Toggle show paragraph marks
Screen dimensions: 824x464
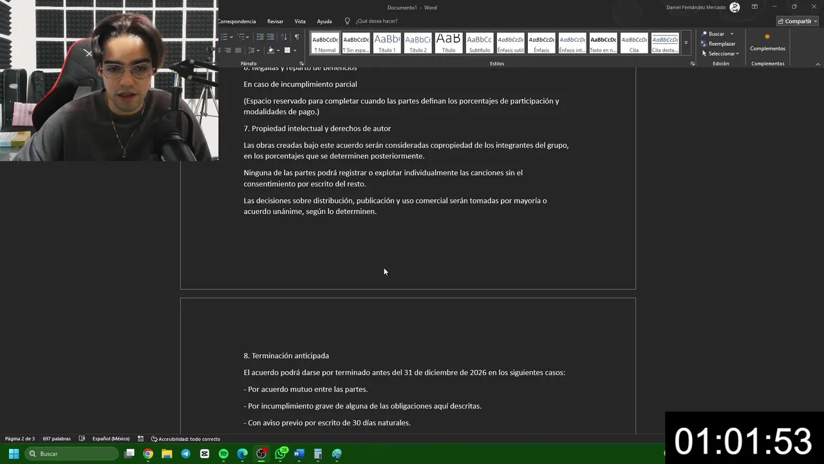297,37
